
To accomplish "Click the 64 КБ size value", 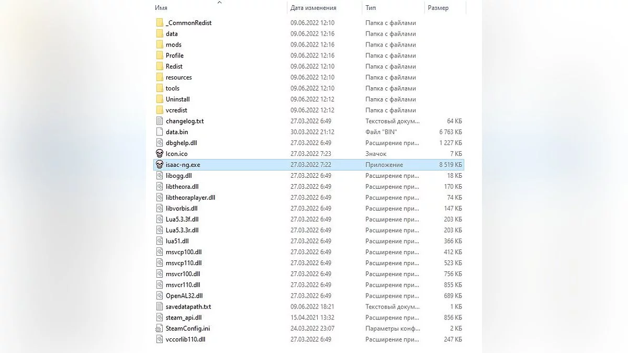I will click(x=454, y=121).
